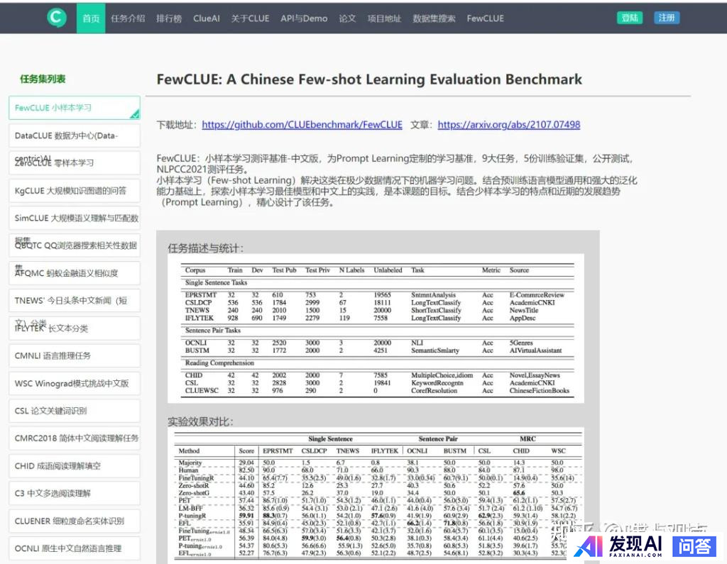Click the green 登陆 button

tap(630, 18)
